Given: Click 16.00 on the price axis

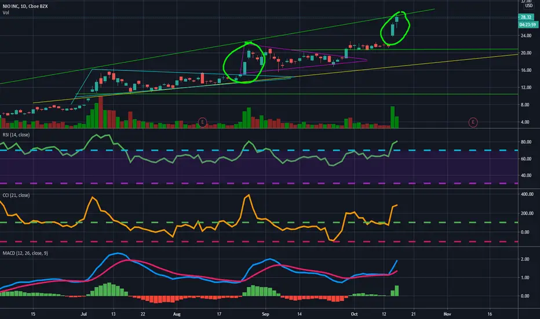Looking at the screenshot, I should pos(526,70).
